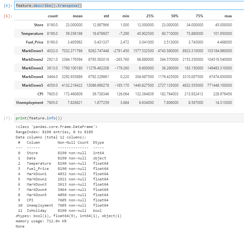Click 'Data columns (total 12 columns)' line

click(x=51, y=137)
